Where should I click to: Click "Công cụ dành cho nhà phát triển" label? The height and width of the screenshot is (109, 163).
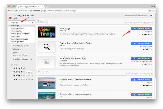141,61
